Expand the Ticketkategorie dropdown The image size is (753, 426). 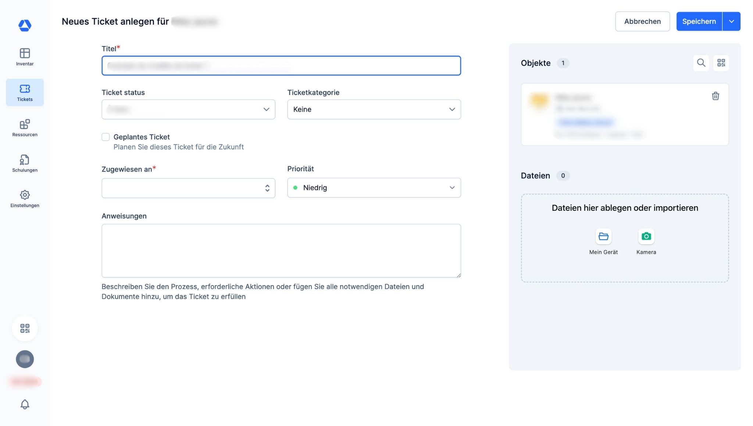(374, 109)
